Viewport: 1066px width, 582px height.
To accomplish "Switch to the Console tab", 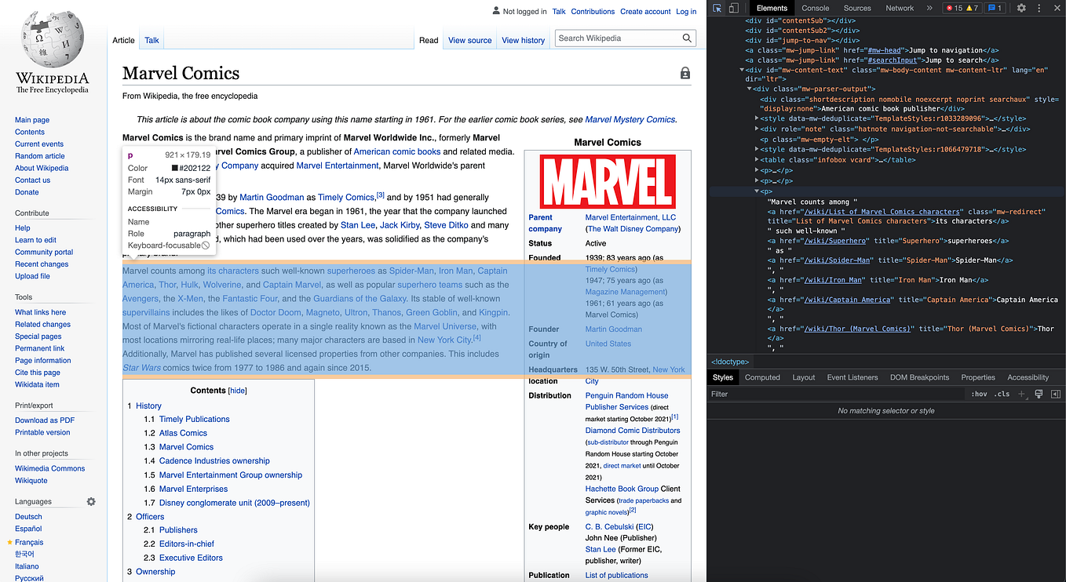I will pos(815,8).
